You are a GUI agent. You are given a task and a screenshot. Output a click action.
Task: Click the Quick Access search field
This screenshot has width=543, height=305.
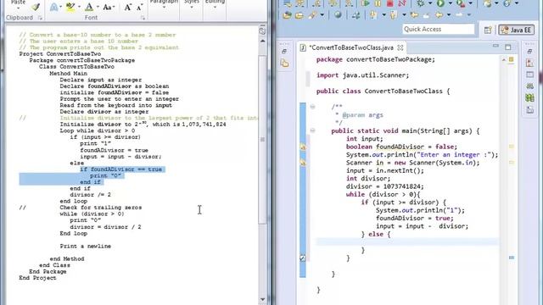click(438, 30)
